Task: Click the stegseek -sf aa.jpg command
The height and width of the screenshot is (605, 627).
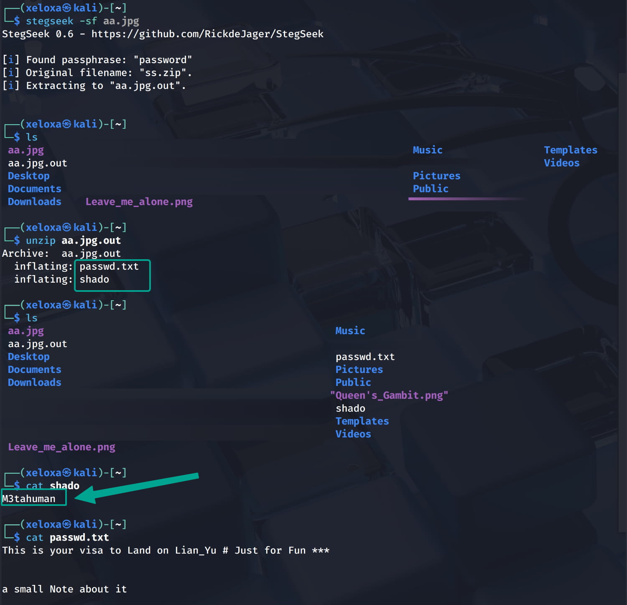Action: point(82,21)
